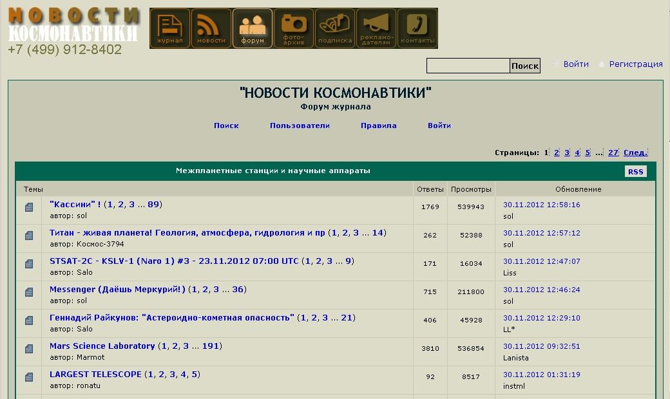Click the След. next page link
The height and width of the screenshot is (399, 670).
[x=635, y=153]
